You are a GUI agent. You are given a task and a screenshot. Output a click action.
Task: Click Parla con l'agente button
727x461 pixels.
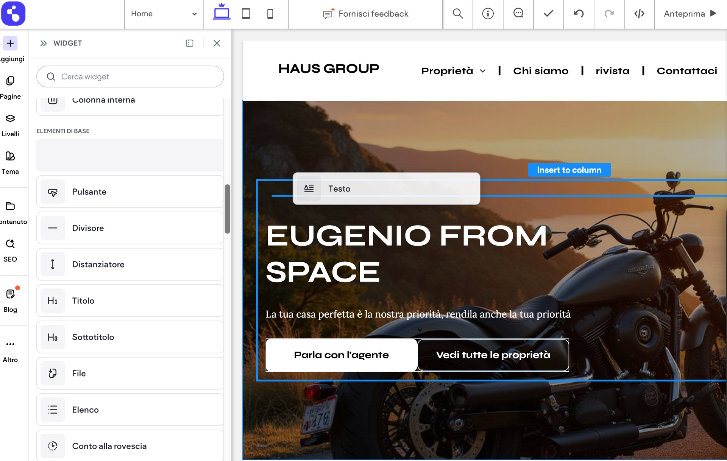(342, 355)
